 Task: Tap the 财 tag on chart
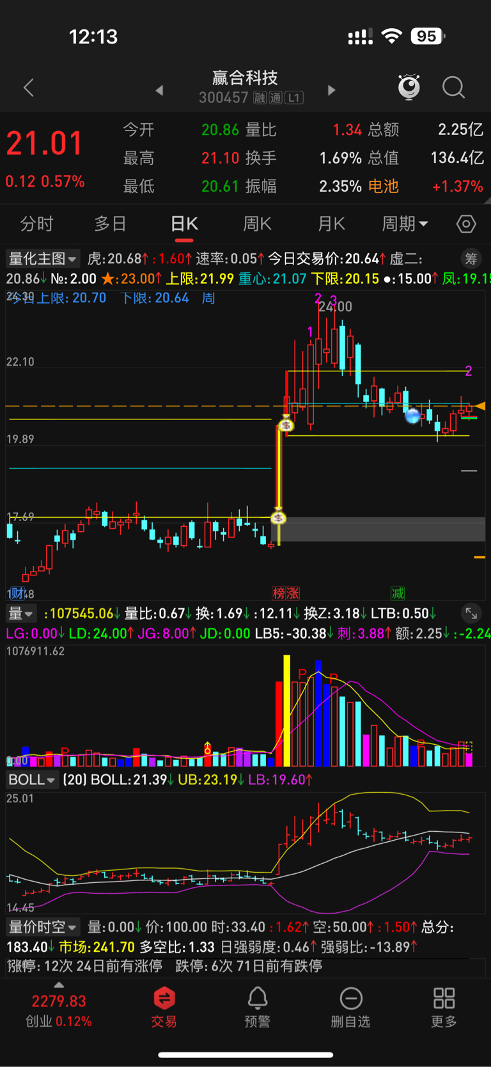(17, 593)
